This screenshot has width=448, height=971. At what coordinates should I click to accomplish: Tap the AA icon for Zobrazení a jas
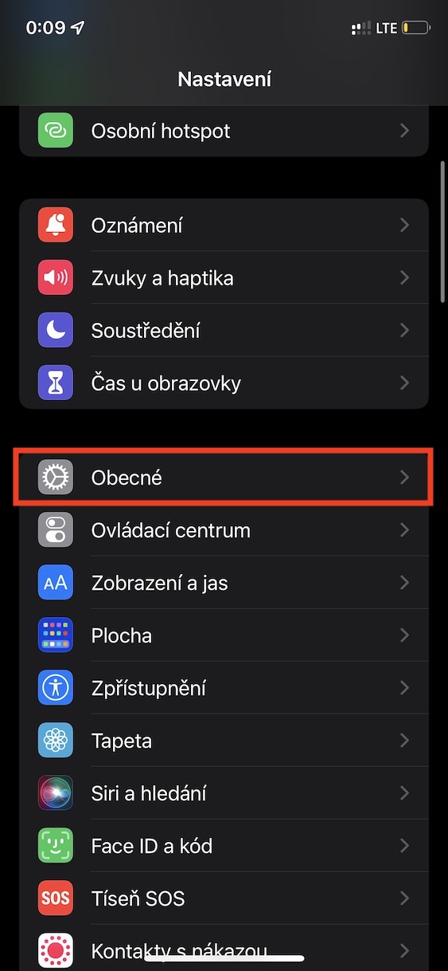tap(56, 583)
